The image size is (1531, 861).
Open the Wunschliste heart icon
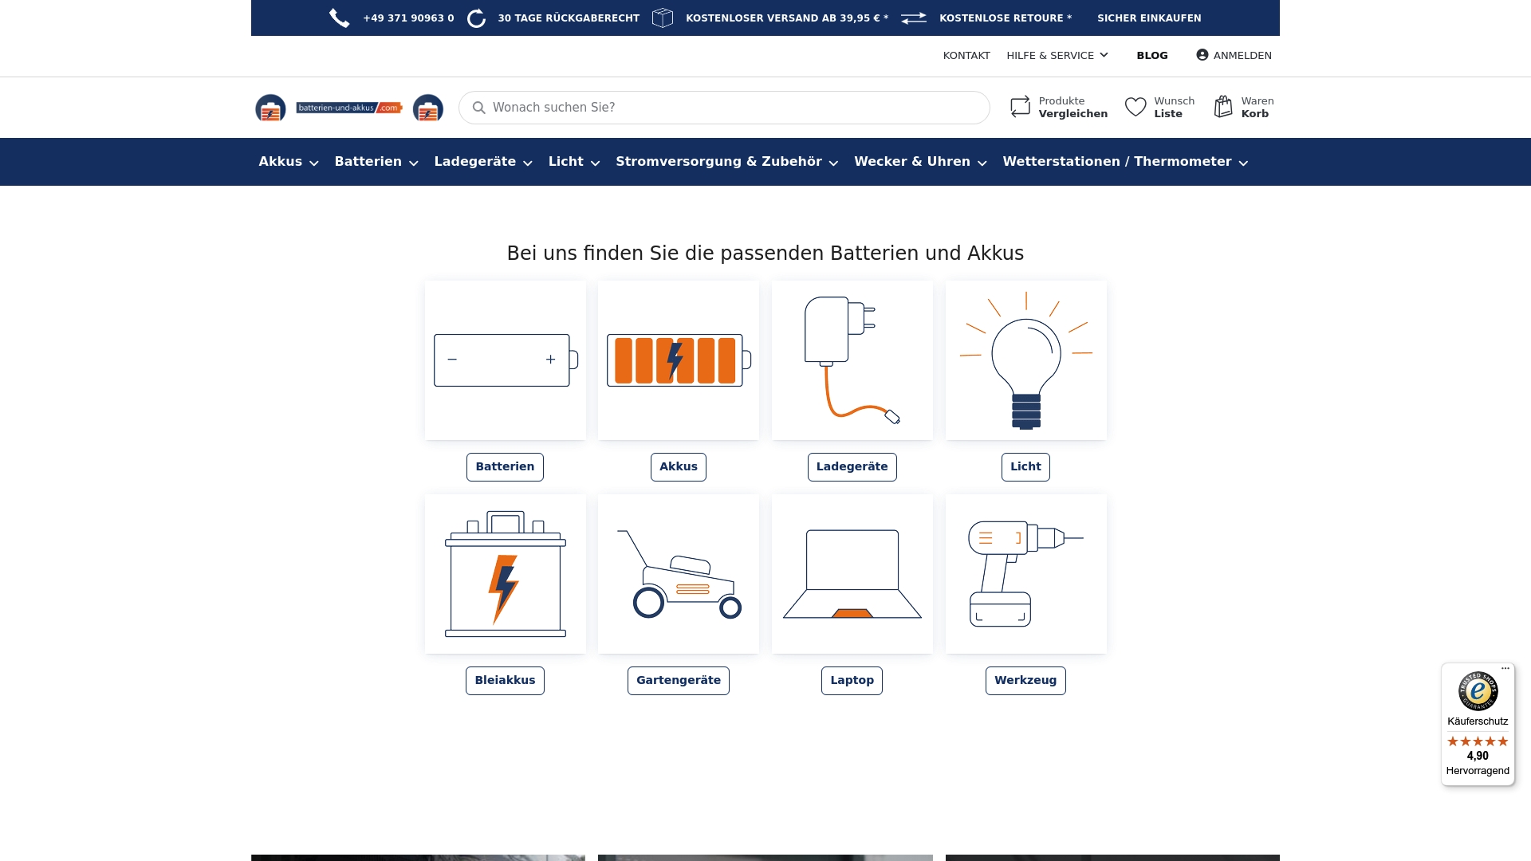[x=1135, y=106]
